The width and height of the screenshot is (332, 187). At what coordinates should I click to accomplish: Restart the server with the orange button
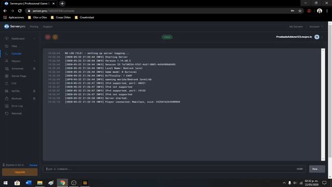pyautogui.click(x=55, y=37)
